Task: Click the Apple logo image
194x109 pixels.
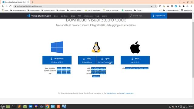Action: [135, 48]
